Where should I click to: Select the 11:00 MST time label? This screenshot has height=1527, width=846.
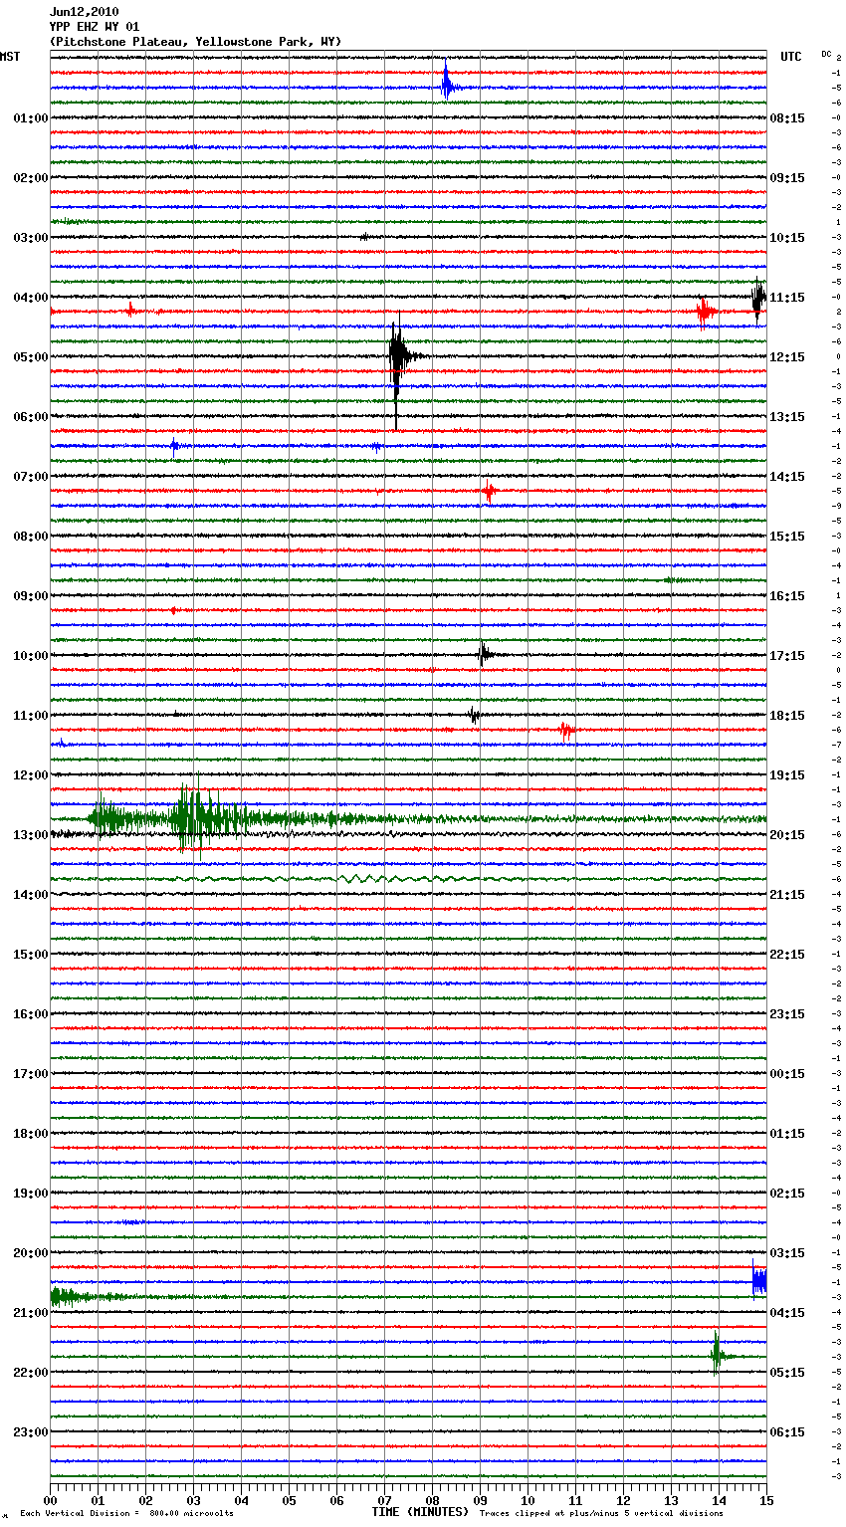pyautogui.click(x=30, y=716)
